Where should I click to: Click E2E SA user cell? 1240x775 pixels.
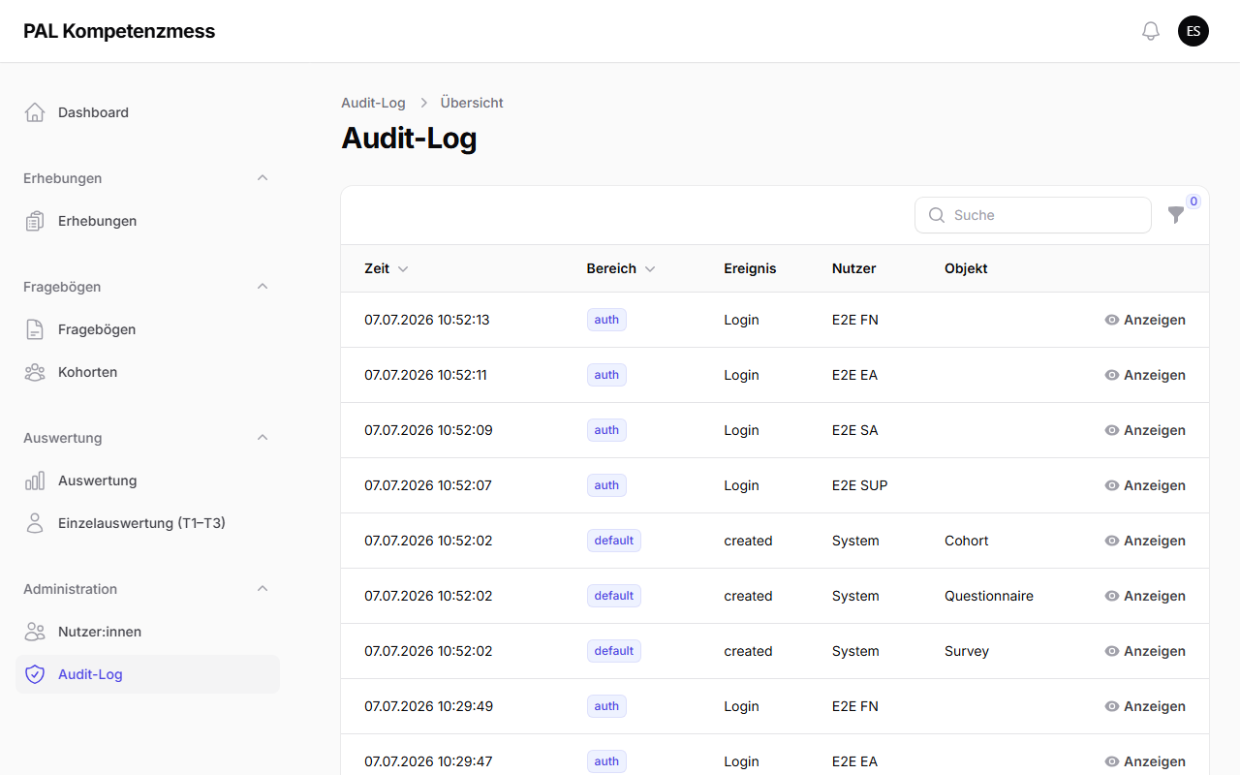[x=854, y=430]
